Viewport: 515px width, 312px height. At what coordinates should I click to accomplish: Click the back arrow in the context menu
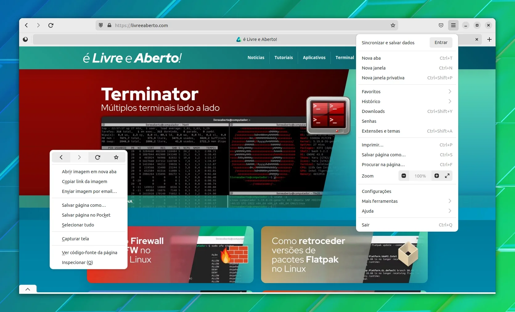click(61, 157)
